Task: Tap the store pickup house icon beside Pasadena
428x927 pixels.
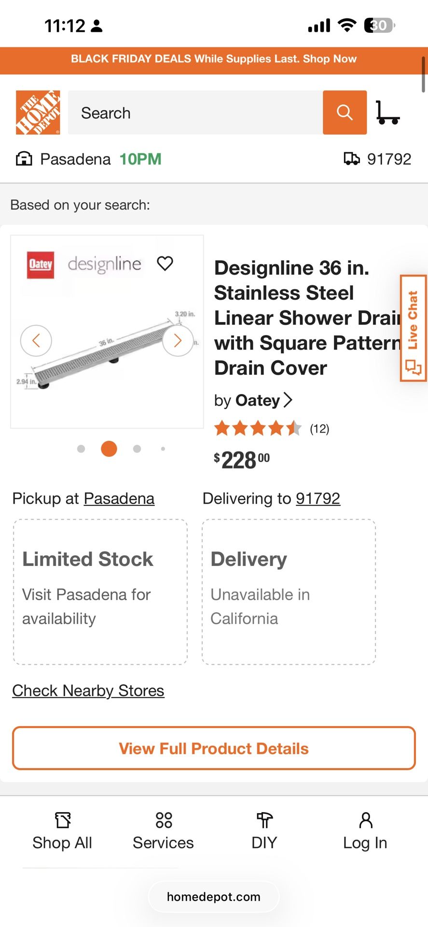Action: (x=23, y=158)
